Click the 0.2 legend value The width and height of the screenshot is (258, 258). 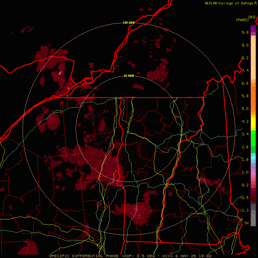tap(245, 185)
